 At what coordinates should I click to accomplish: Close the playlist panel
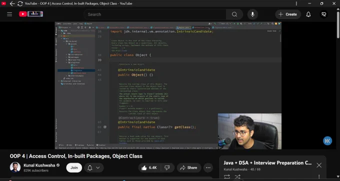[319, 165]
